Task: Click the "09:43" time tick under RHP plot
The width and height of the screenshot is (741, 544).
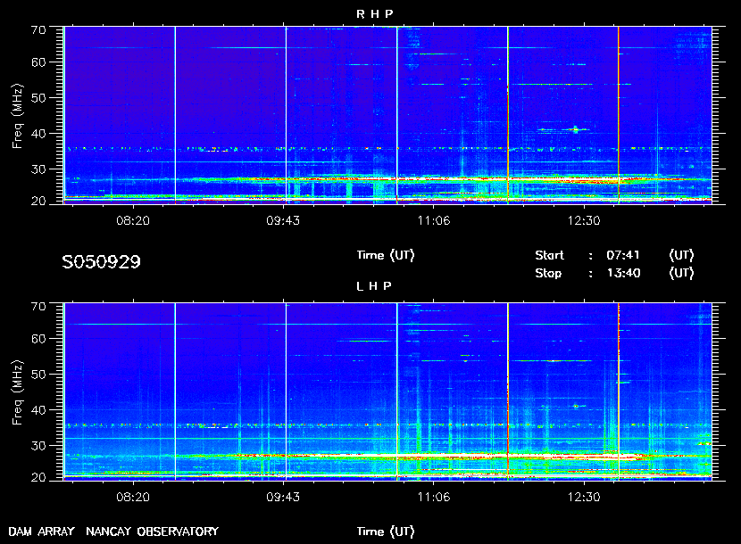Action: 283,221
